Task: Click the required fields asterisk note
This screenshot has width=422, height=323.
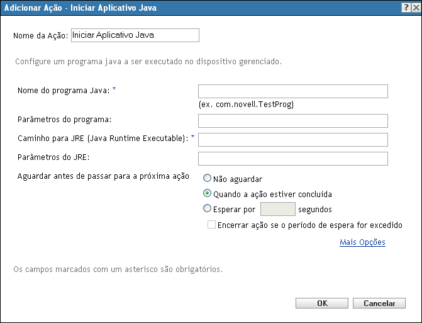Action: pyautogui.click(x=118, y=269)
